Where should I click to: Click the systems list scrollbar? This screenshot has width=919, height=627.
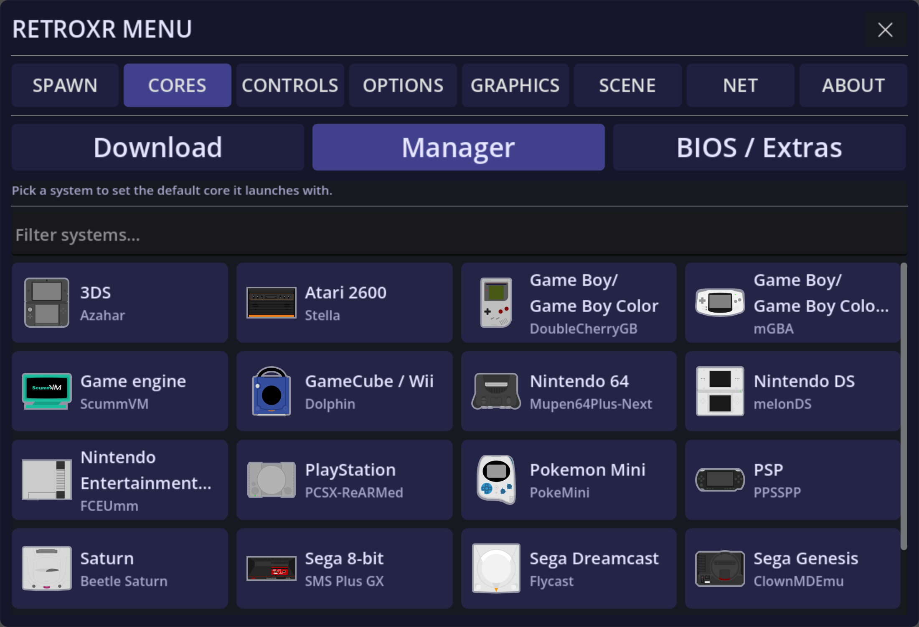click(x=904, y=406)
